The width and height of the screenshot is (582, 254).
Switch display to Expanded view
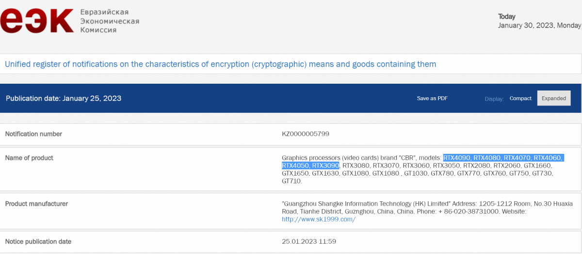(554, 98)
